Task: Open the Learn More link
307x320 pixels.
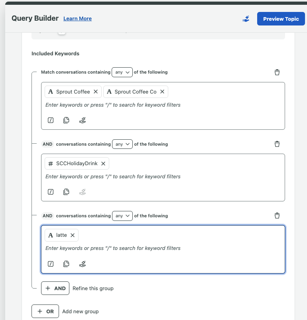Action: pyautogui.click(x=77, y=18)
